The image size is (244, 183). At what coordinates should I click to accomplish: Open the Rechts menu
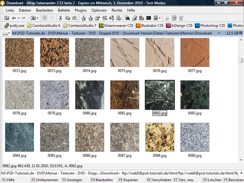(117, 10)
